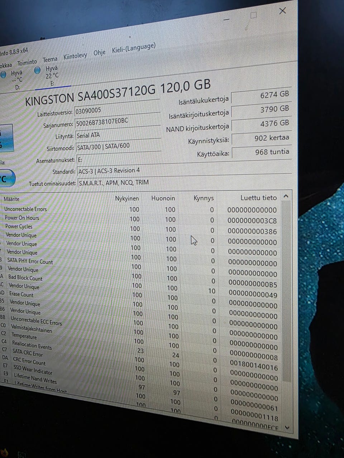Click the raw value 0000000003C8
The height and width of the screenshot is (458, 344).
(x=252, y=221)
